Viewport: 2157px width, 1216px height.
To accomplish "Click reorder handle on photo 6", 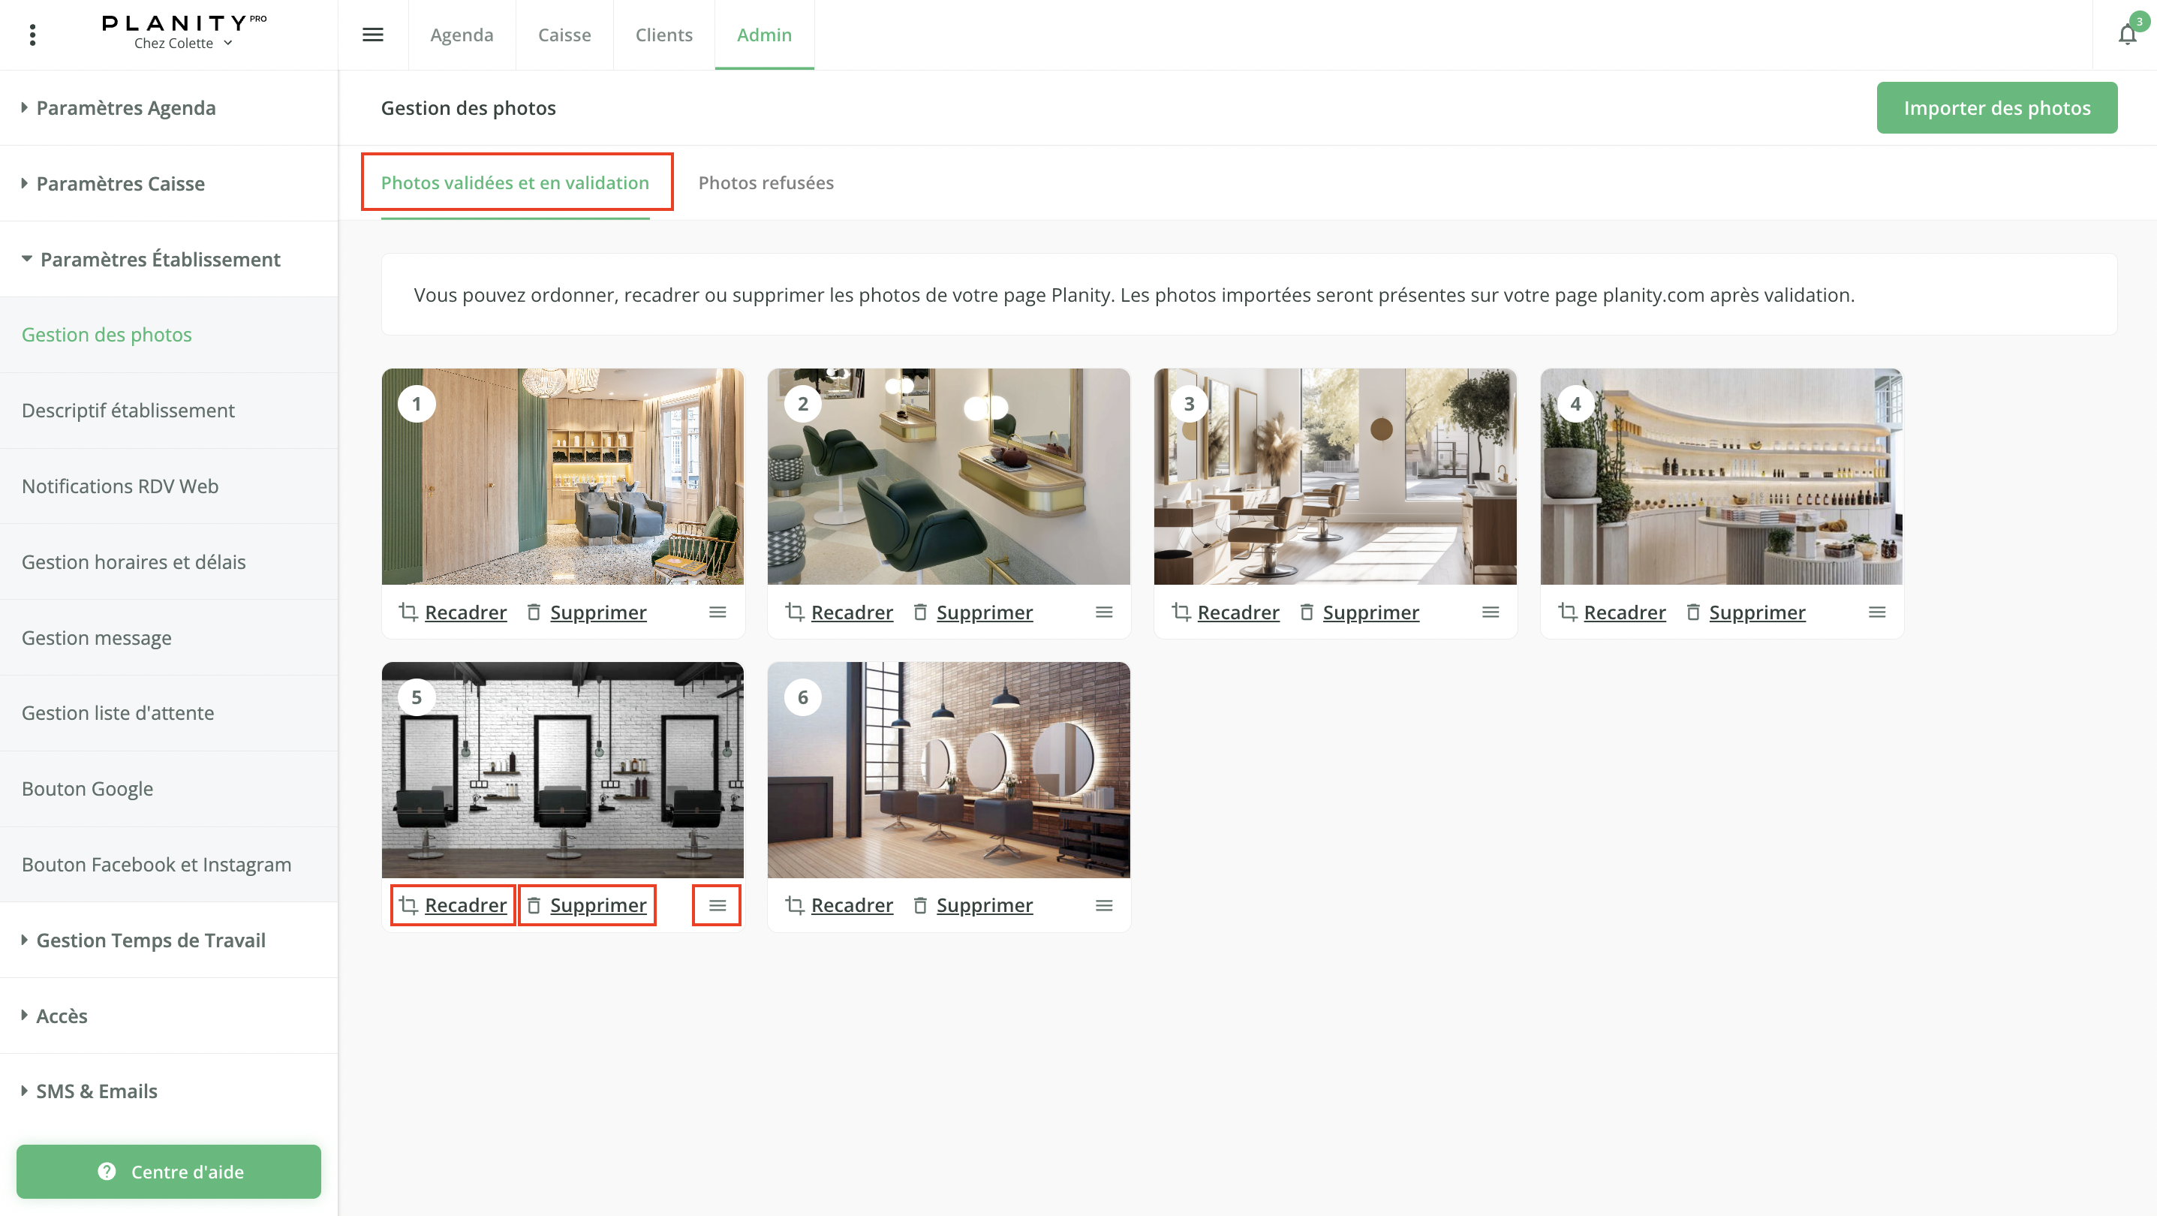I will click(x=1103, y=905).
